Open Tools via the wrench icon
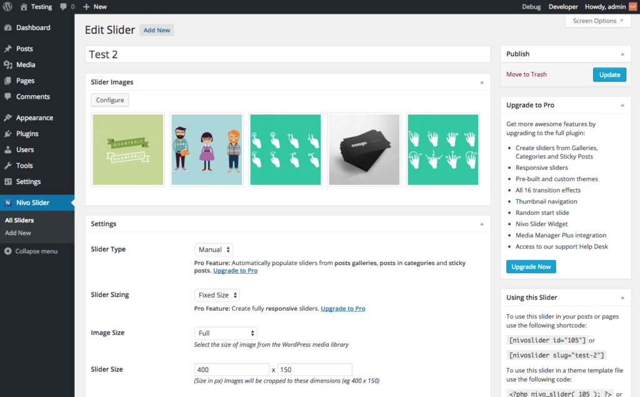 tap(9, 165)
